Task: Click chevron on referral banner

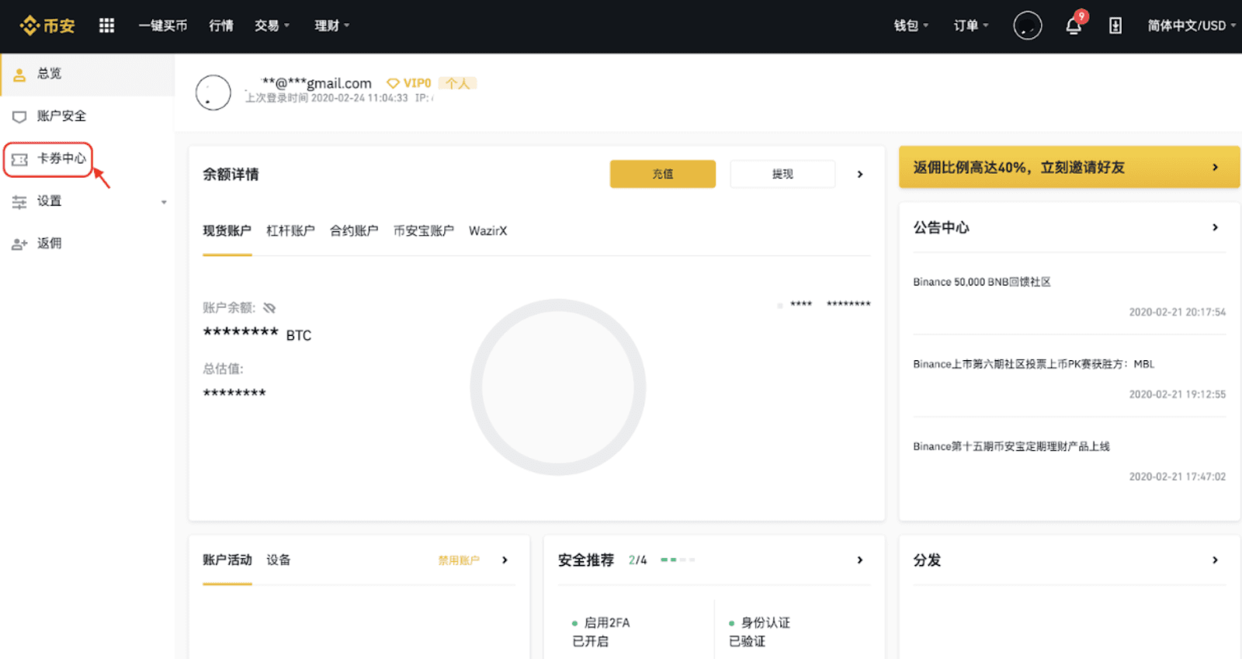Action: pyautogui.click(x=1215, y=167)
